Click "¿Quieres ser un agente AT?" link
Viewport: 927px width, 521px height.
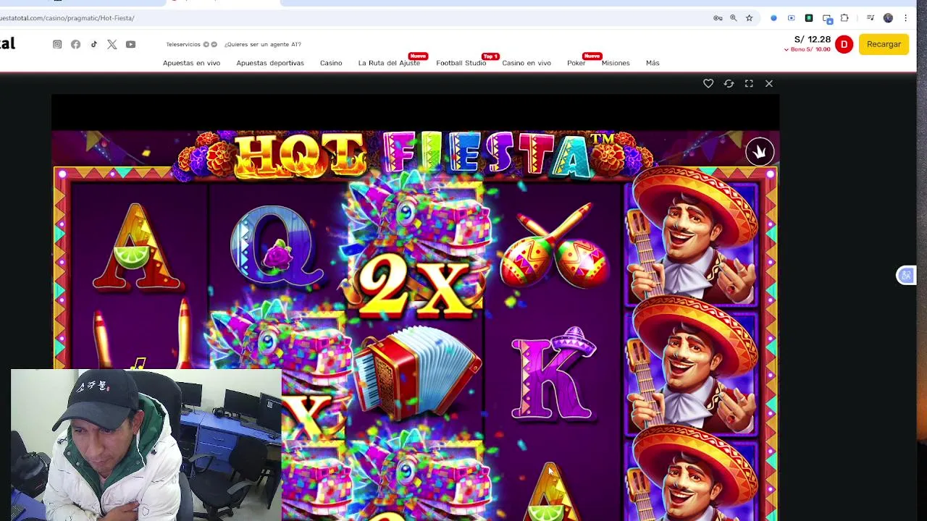click(x=262, y=44)
